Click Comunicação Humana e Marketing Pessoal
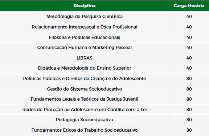This screenshot has width=209, height=136. coord(85,48)
